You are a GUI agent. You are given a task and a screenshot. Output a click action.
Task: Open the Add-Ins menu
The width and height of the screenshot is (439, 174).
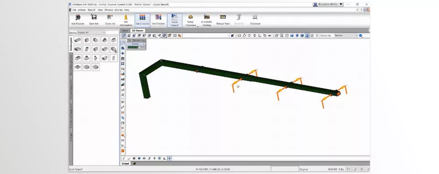[x=119, y=10]
